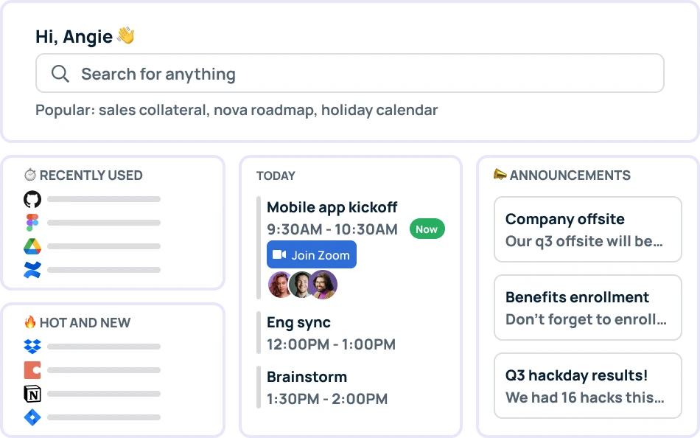The height and width of the screenshot is (438, 700).
Task: Open the Benefits enrollment announcement
Action: pos(587,307)
